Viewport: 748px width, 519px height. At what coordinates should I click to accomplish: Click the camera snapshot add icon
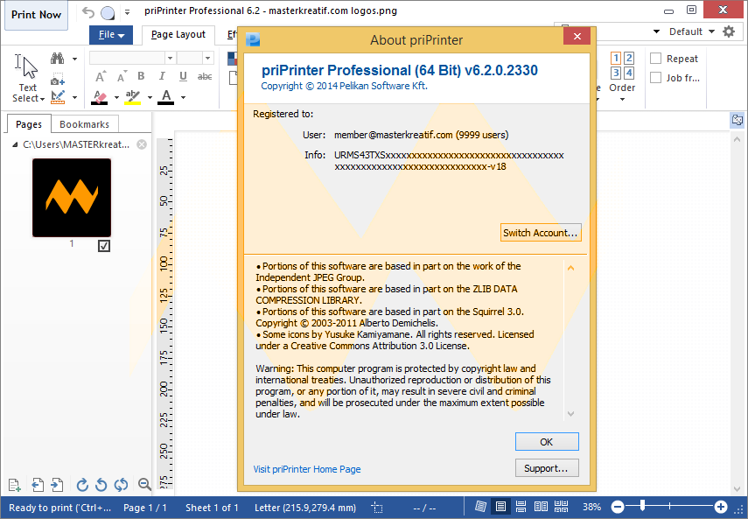click(57, 79)
